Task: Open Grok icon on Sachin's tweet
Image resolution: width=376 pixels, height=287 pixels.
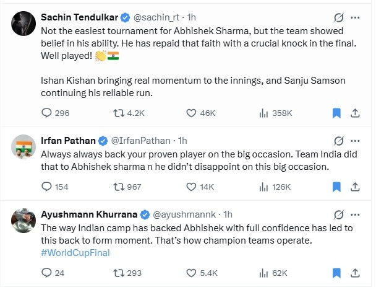Action: 338,16
